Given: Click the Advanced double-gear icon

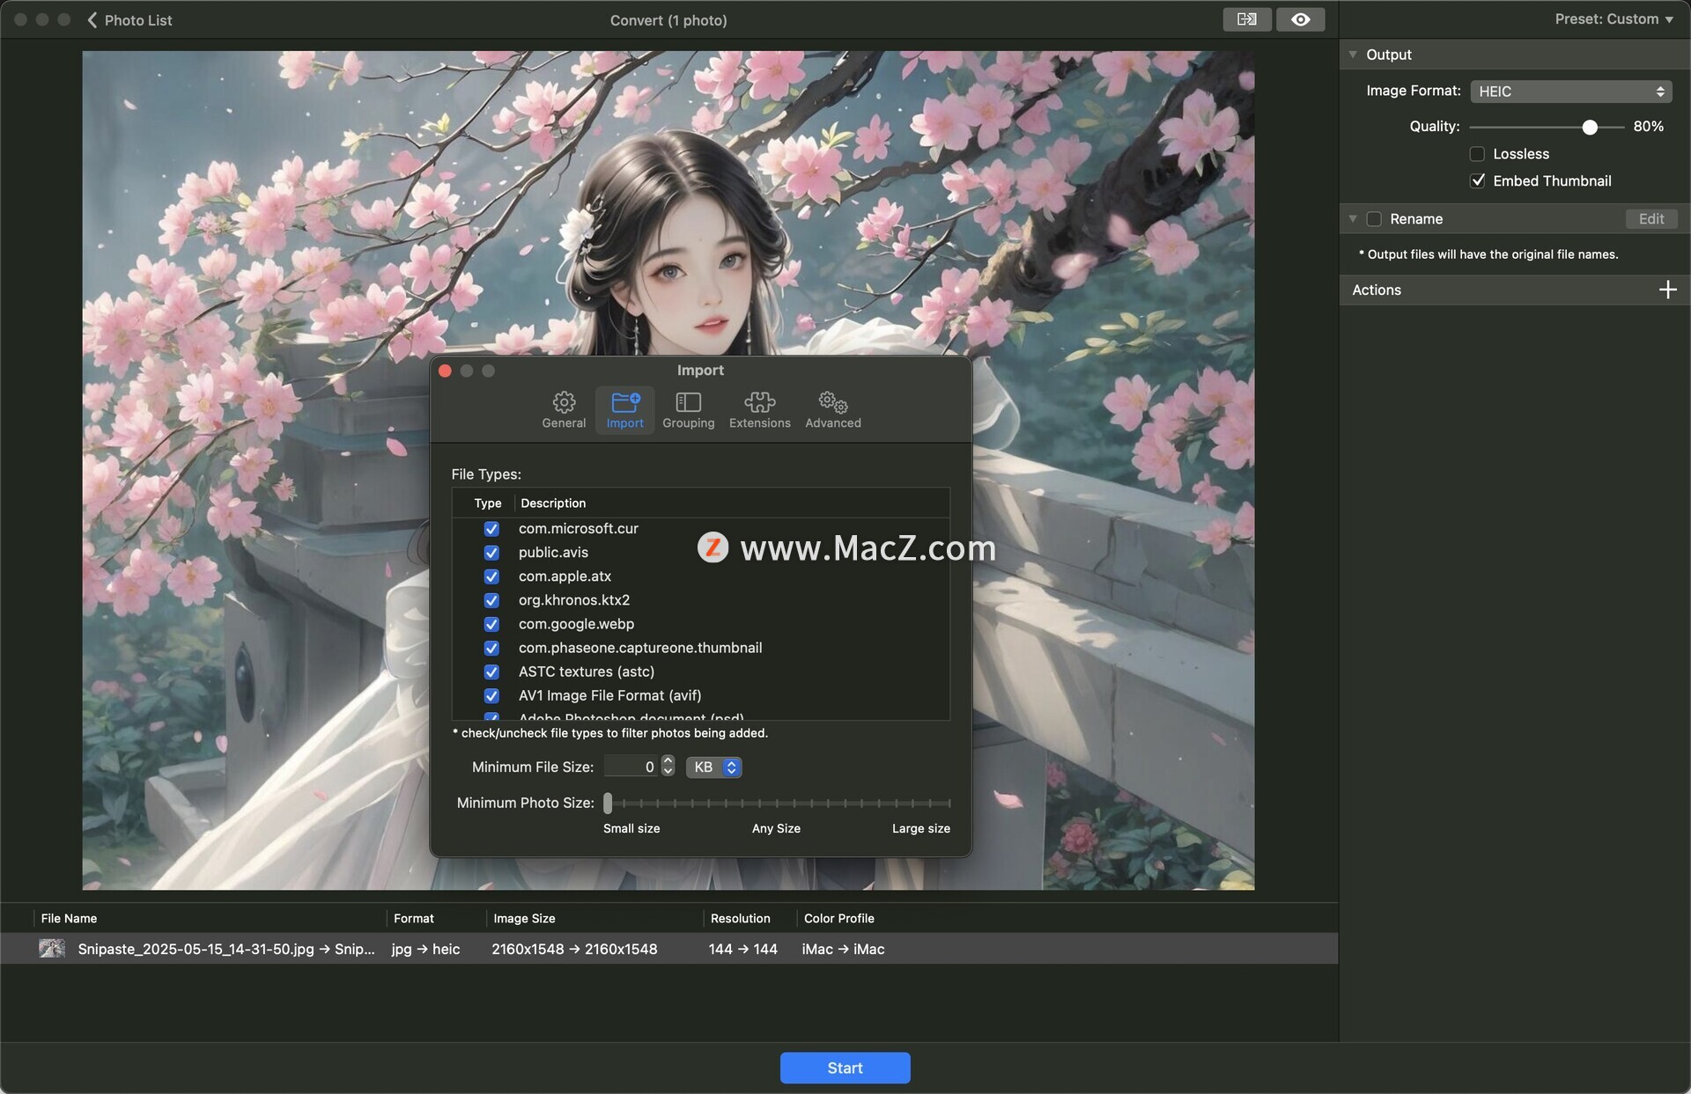Looking at the screenshot, I should pyautogui.click(x=832, y=402).
